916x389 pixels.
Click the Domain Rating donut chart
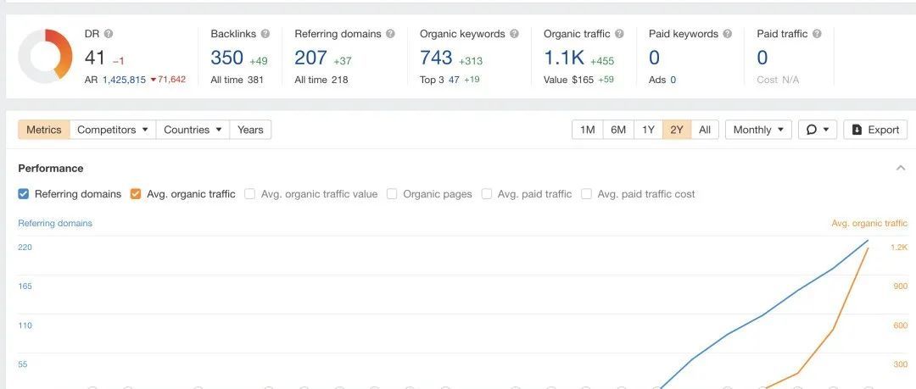45,56
